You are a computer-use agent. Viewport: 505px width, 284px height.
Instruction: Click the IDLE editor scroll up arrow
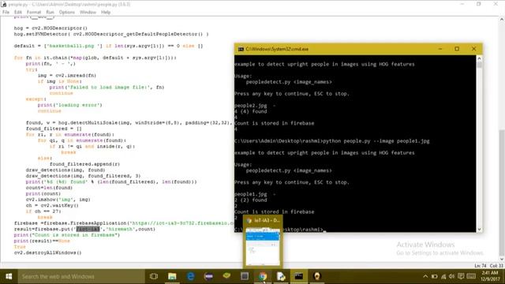click(502, 19)
